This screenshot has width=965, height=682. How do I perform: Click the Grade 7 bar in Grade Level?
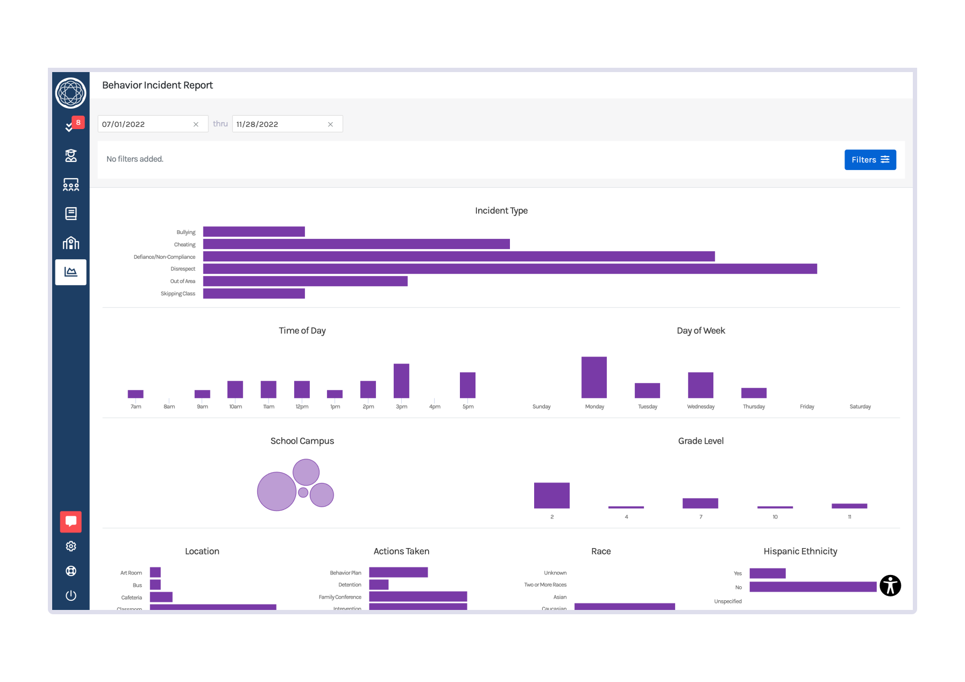700,503
